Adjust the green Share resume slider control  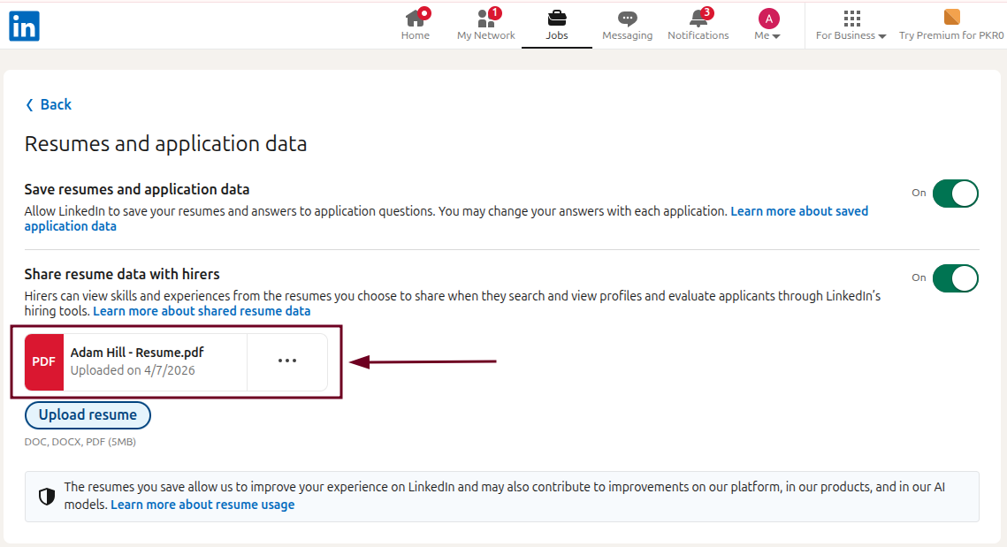coord(956,277)
